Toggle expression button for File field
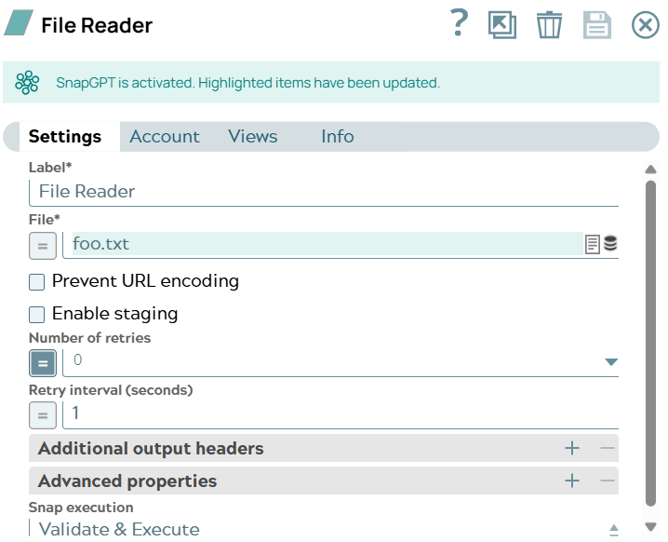The height and width of the screenshot is (542, 668). (42, 246)
